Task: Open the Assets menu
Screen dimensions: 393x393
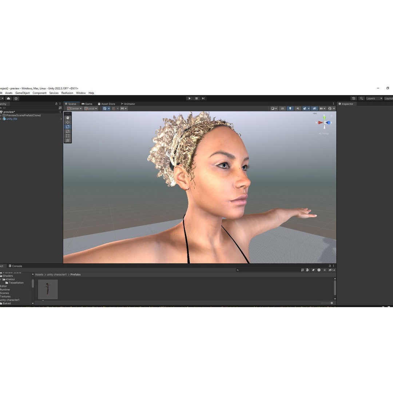Action: point(9,93)
